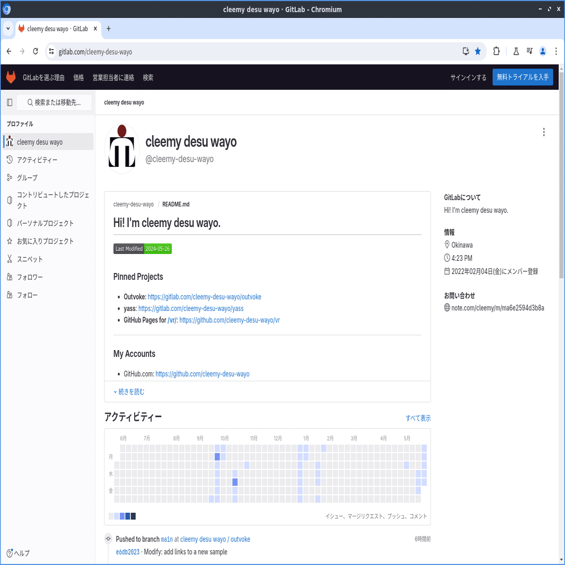Click 'すべて表示' for activity
Viewport: 565px width, 565px height.
point(418,418)
